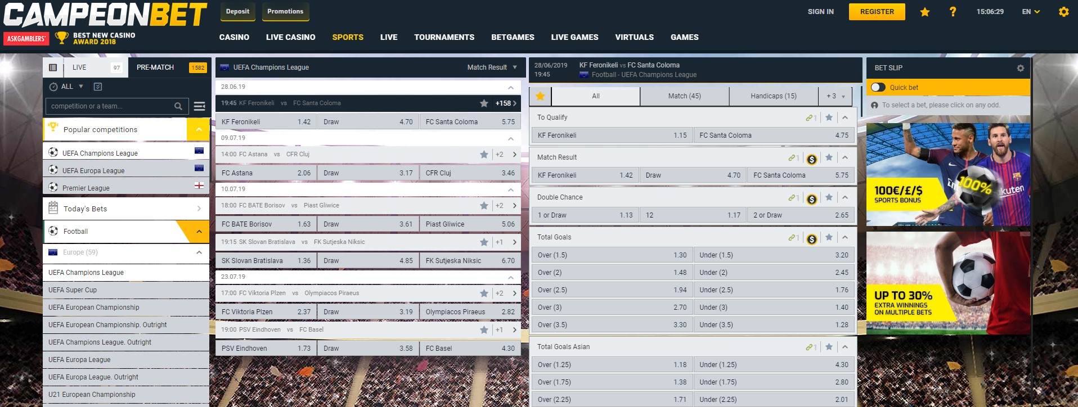Open the VIRTUALS menu
This screenshot has height=407, width=1078.
tap(634, 37)
